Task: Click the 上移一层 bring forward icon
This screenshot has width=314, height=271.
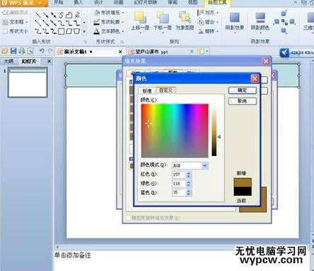Action: coord(140,17)
